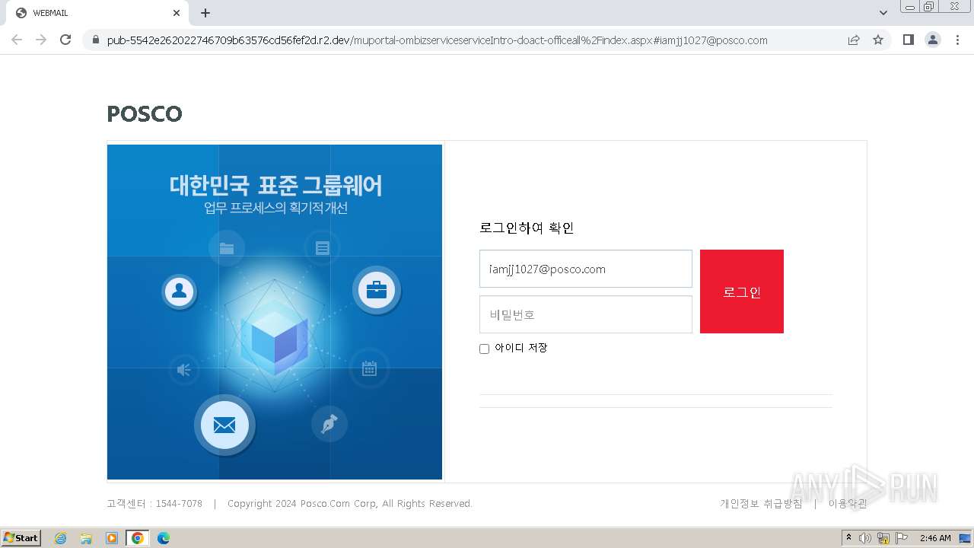The height and width of the screenshot is (548, 974).
Task: Open media player from taskbar
Action: pos(112,538)
